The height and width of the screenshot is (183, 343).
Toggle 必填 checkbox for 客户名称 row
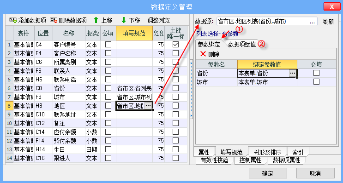[108, 53]
